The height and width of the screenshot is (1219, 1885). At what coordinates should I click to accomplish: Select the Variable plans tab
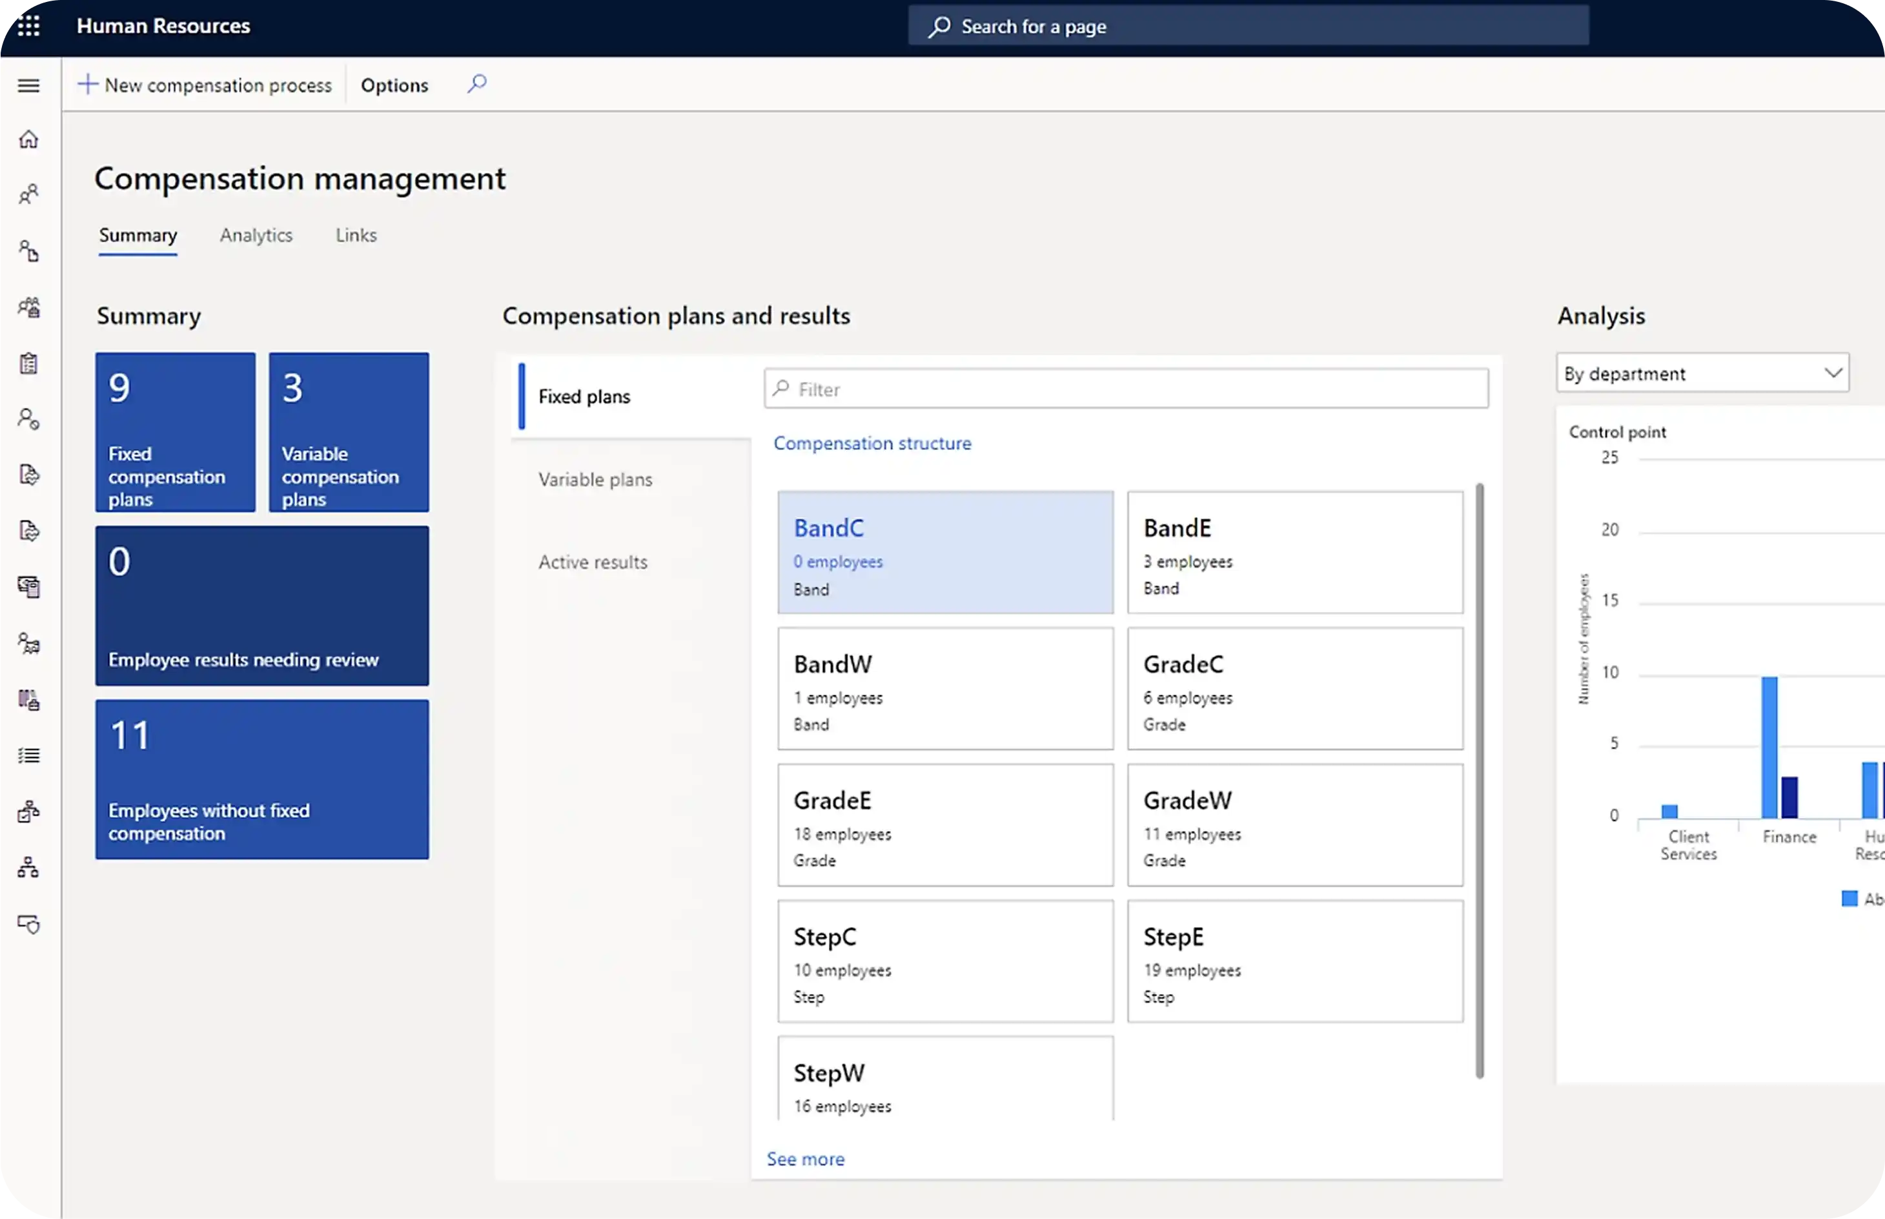595,479
